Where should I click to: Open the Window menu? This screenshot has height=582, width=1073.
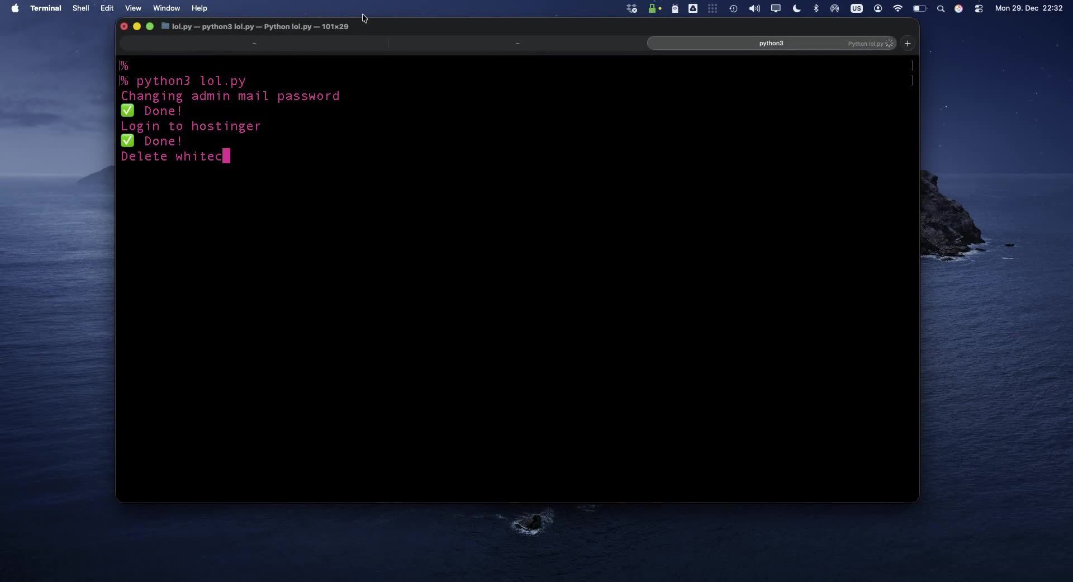pos(167,8)
